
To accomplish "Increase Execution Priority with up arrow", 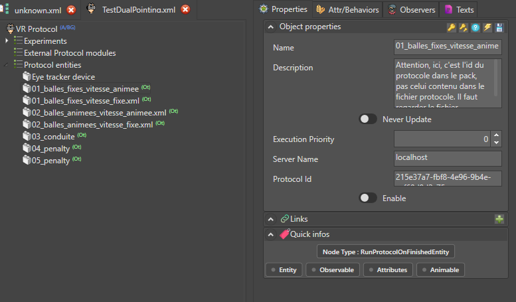I will pyautogui.click(x=496, y=135).
